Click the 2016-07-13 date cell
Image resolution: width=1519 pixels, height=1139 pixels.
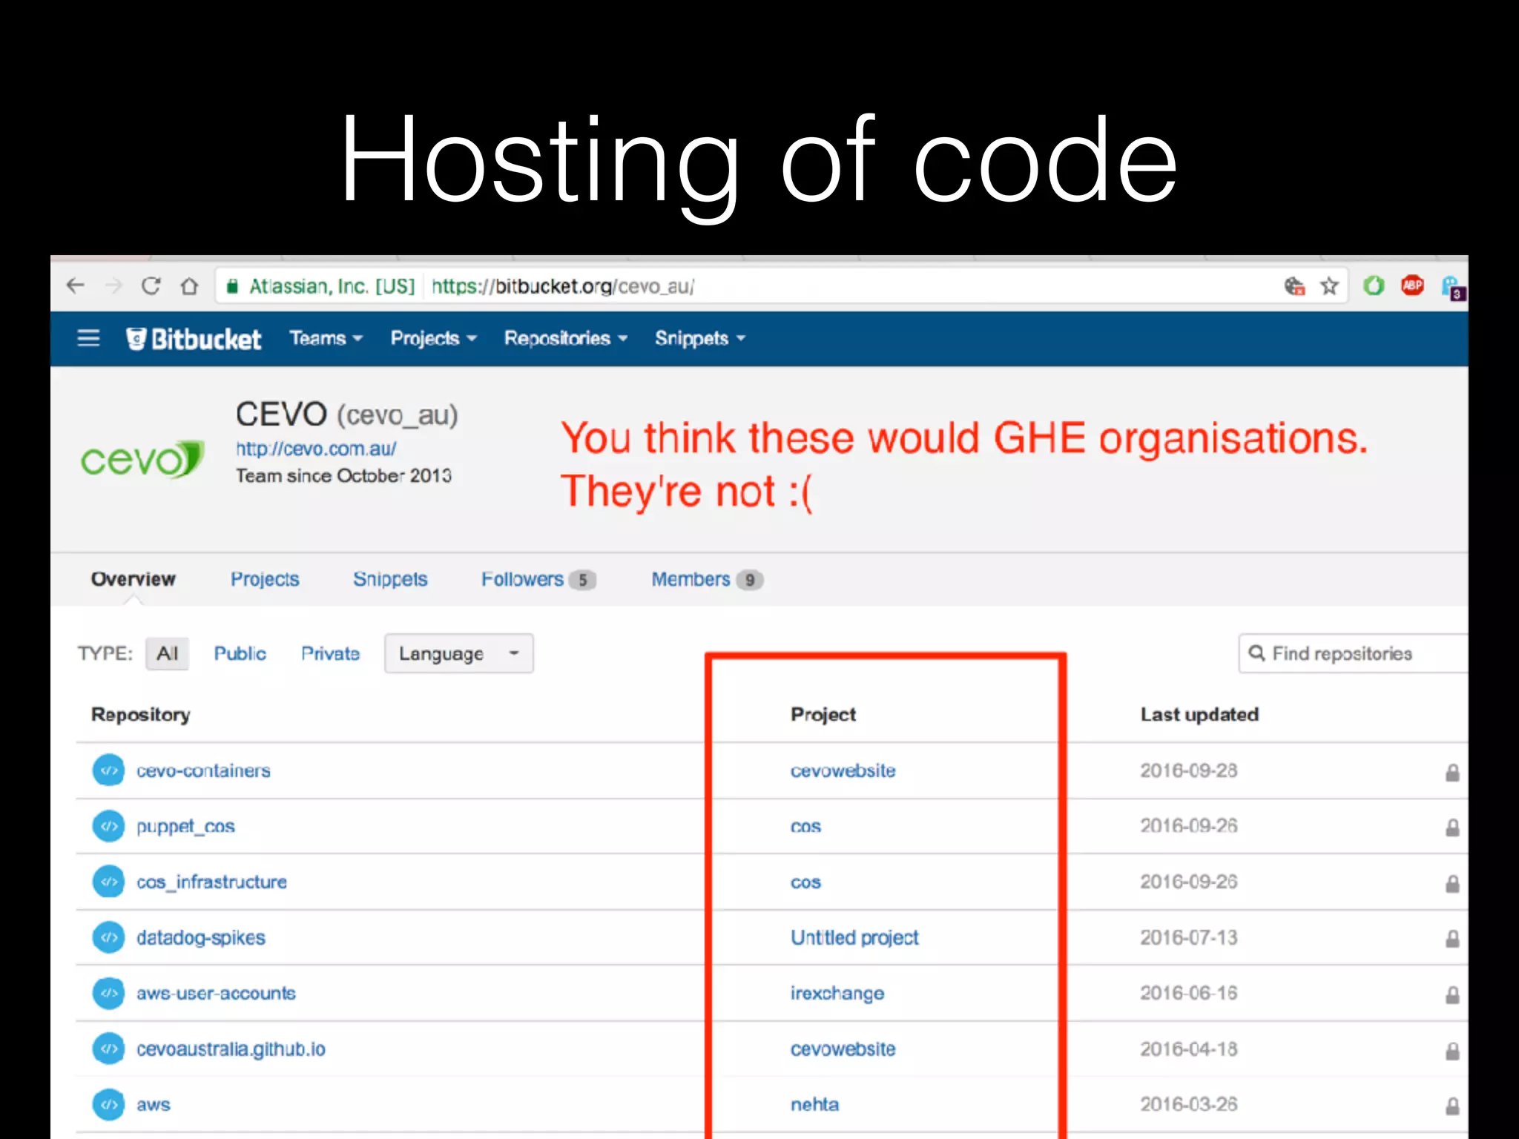click(x=1189, y=937)
